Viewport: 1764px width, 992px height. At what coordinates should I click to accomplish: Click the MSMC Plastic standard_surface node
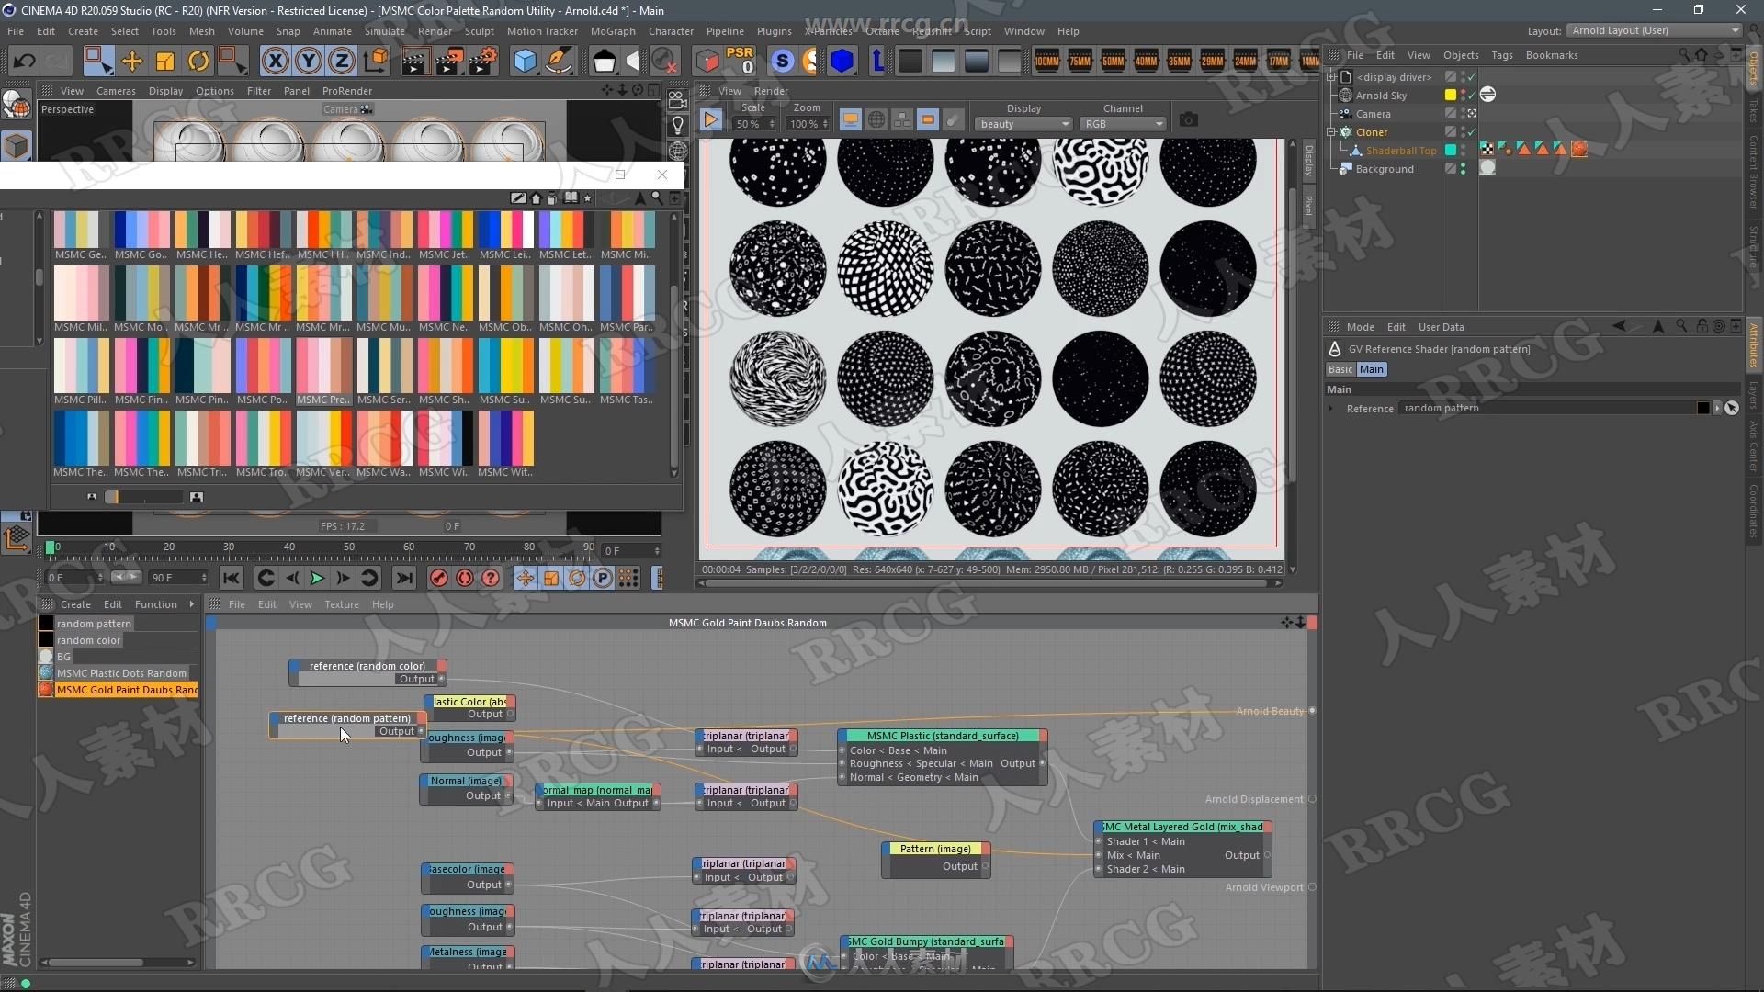click(x=943, y=757)
